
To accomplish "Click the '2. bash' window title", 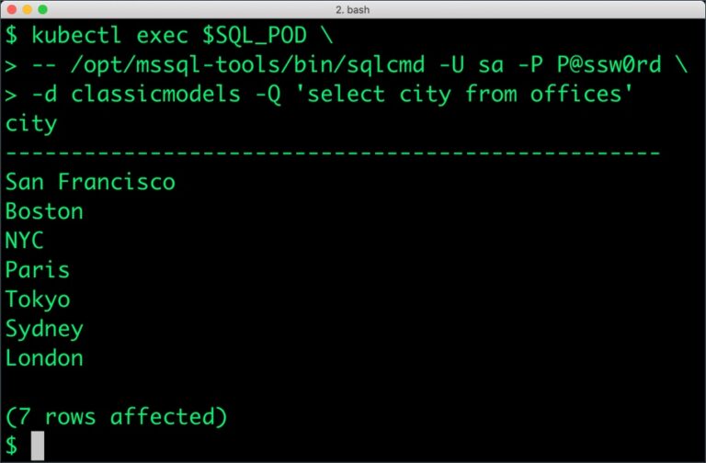I will point(353,8).
